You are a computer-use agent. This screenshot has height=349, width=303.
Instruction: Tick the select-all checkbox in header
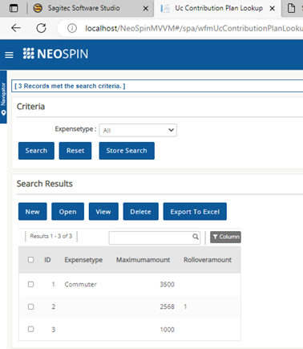[31, 260]
